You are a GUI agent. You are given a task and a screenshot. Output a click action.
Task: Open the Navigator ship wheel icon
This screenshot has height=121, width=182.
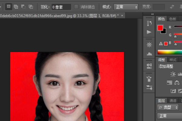click(149, 44)
